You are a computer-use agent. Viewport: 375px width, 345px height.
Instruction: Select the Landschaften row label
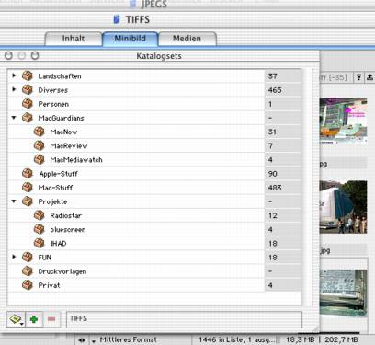pyautogui.click(x=60, y=76)
